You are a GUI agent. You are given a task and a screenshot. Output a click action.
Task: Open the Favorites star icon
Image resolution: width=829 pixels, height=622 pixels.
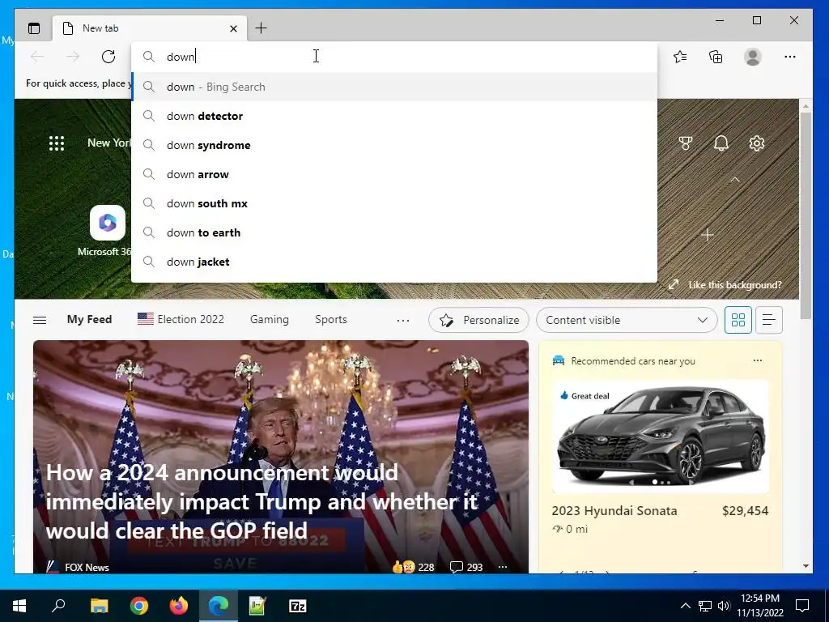(680, 57)
